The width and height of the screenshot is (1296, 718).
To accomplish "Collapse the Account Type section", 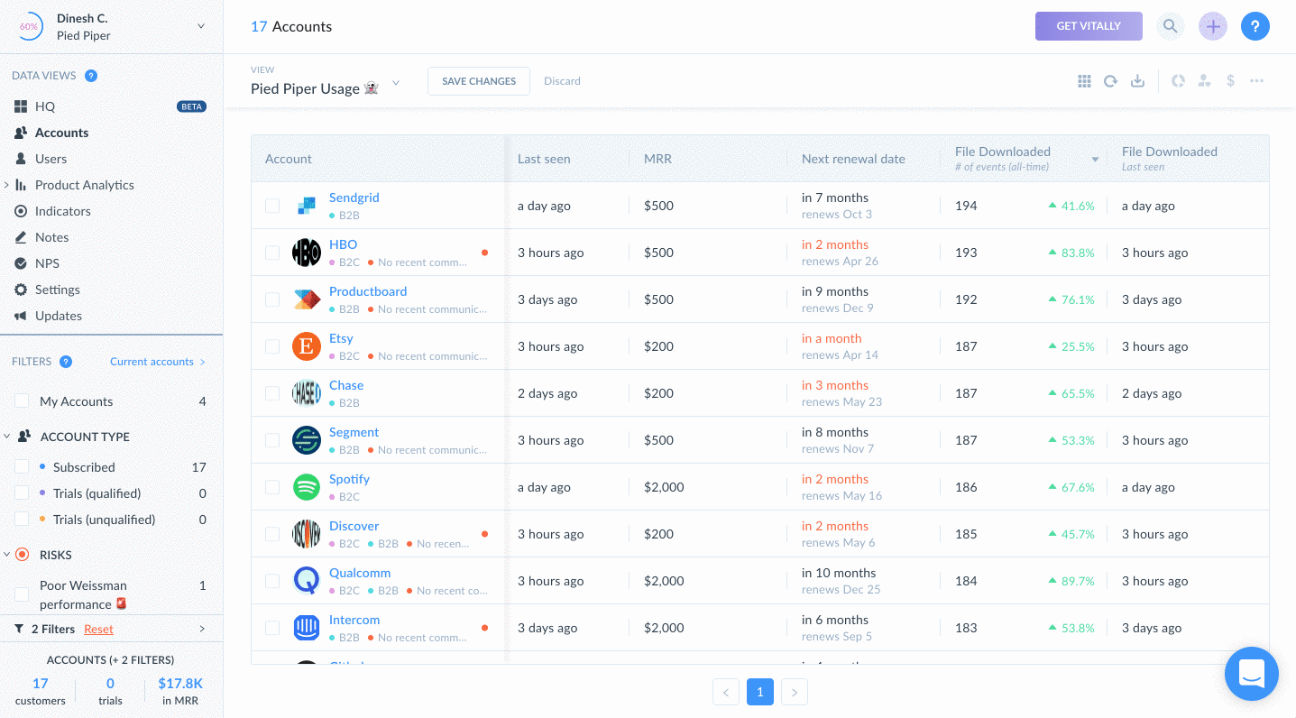I will click(x=7, y=437).
